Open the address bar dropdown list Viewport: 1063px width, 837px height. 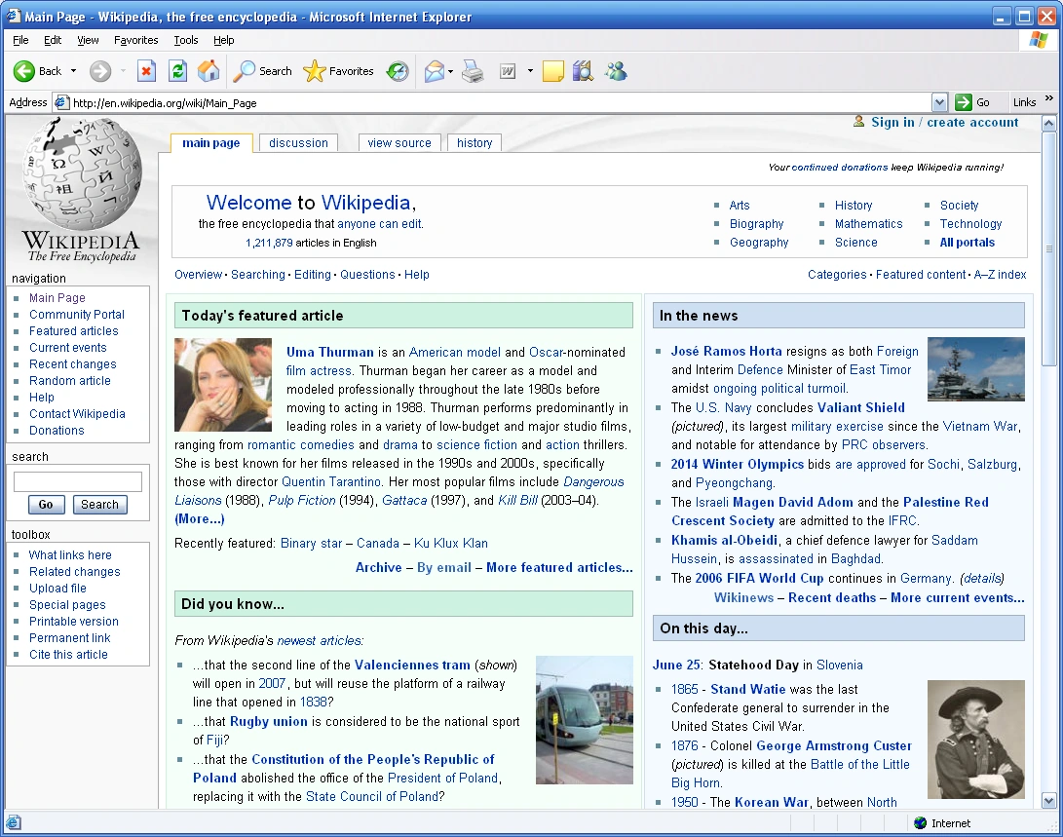pos(939,102)
